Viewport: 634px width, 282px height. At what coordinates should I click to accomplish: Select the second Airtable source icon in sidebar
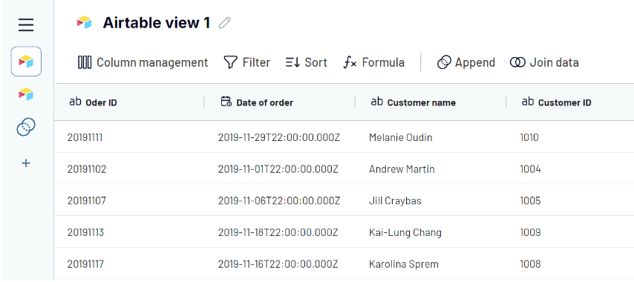26,94
